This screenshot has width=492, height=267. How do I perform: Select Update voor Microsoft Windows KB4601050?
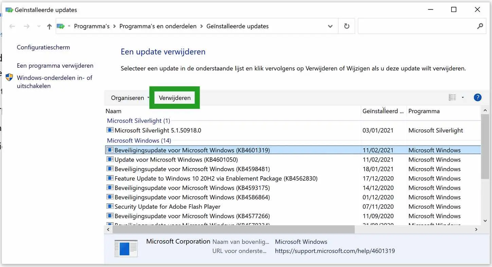click(176, 160)
